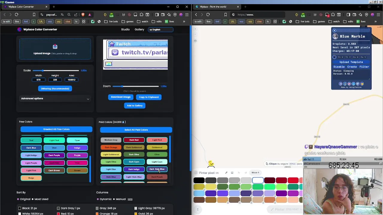Image resolution: width=383 pixels, height=215 pixels.
Task: Click 'ia edit' bookmark in left window
Action: (x=7, y=21)
